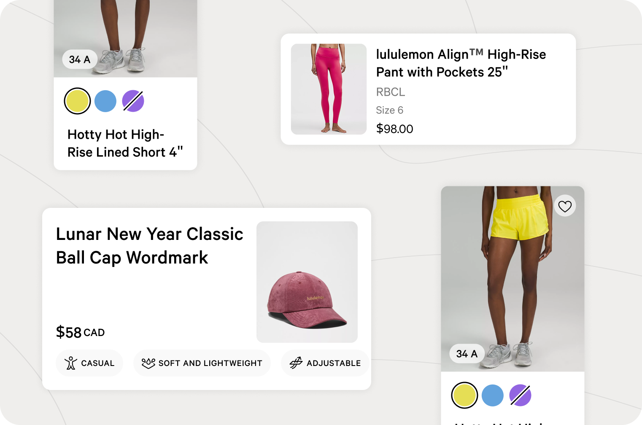642x425 pixels.
Task: Pick the blue swatch under the shorts photo
Action: tap(493, 395)
